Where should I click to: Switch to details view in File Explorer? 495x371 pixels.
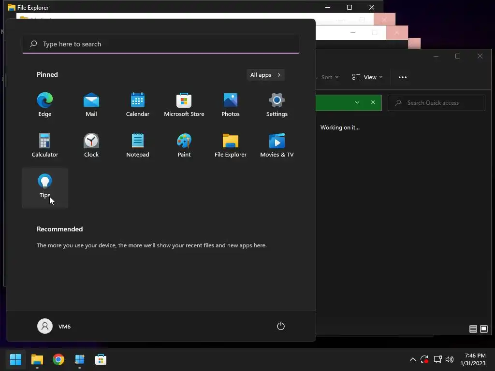[x=473, y=329]
